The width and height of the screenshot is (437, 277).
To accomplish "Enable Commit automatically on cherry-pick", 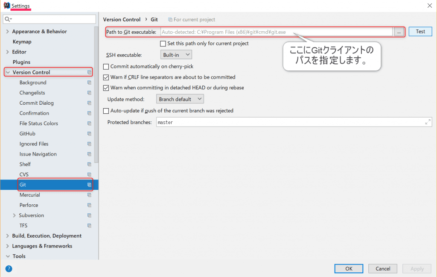I will [106, 67].
